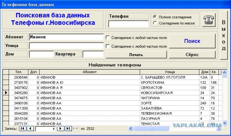Click the Поиск button
Image resolution: width=231 pixels, height=136 pixels.
click(192, 41)
